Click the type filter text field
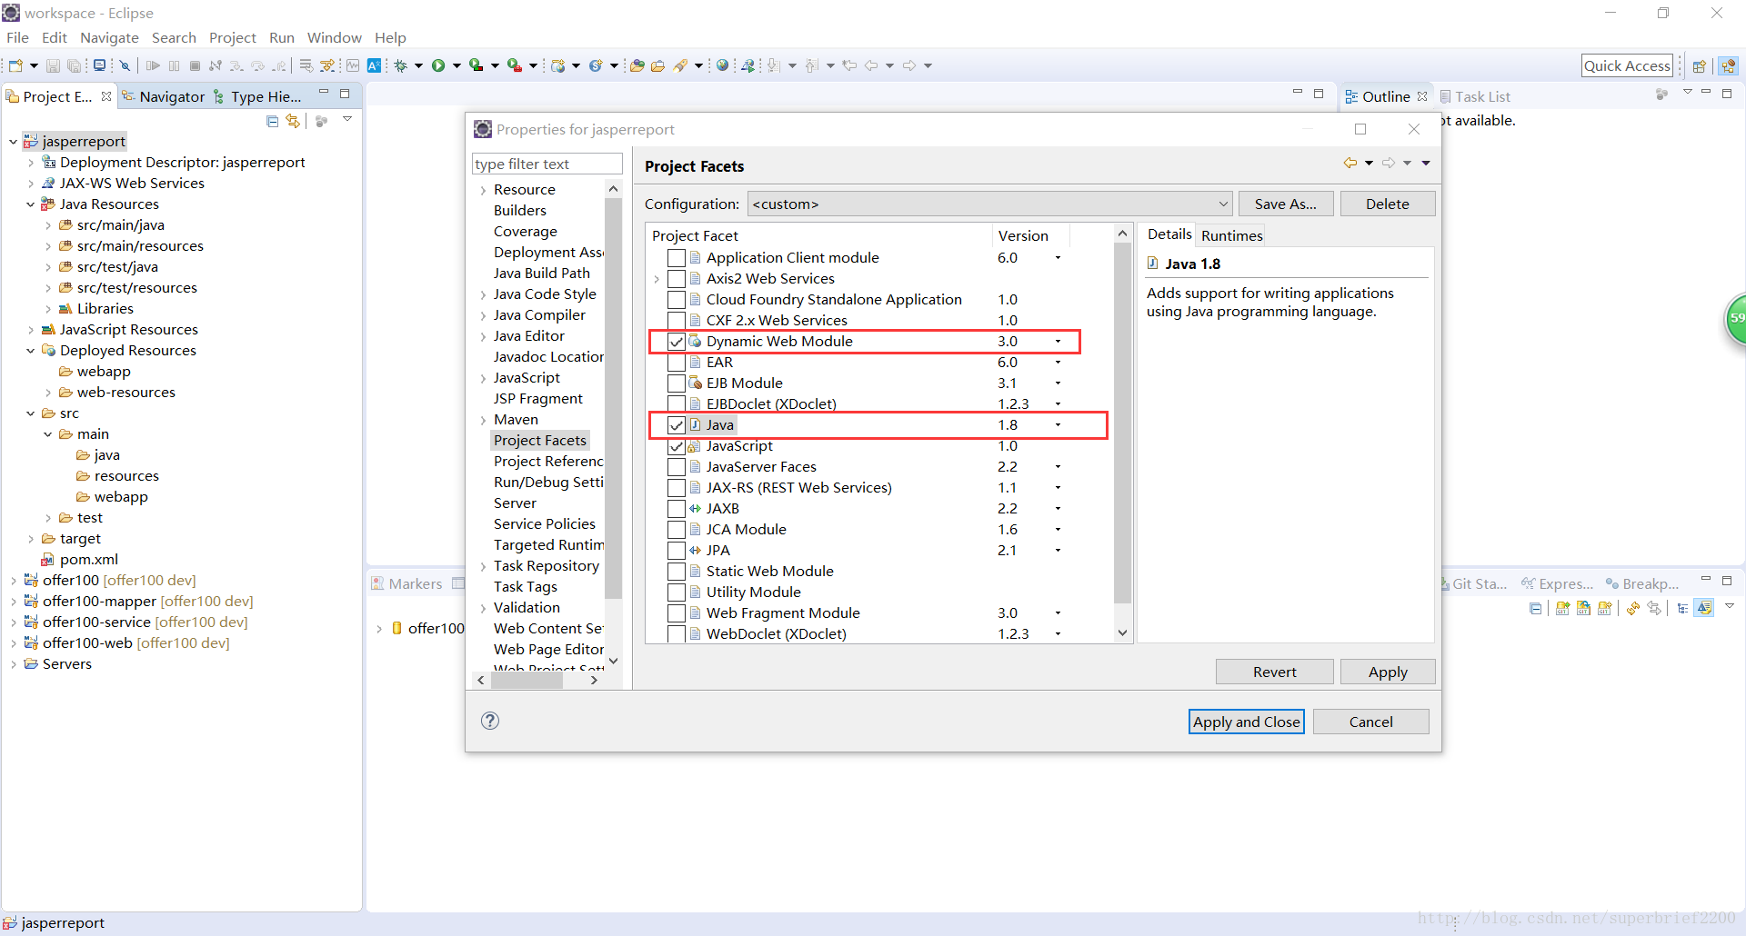Image resolution: width=1746 pixels, height=936 pixels. tap(547, 164)
